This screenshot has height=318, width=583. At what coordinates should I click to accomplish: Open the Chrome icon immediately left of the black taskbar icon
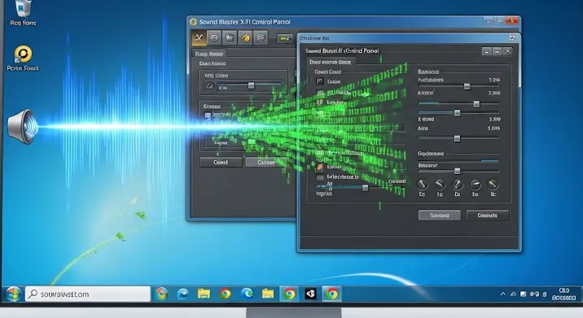pos(289,294)
